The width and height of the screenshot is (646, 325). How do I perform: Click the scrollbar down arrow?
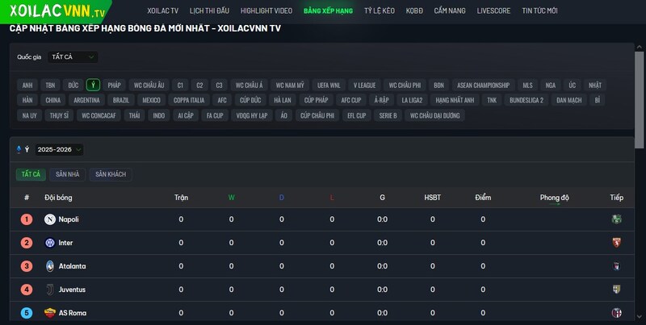(640, 316)
